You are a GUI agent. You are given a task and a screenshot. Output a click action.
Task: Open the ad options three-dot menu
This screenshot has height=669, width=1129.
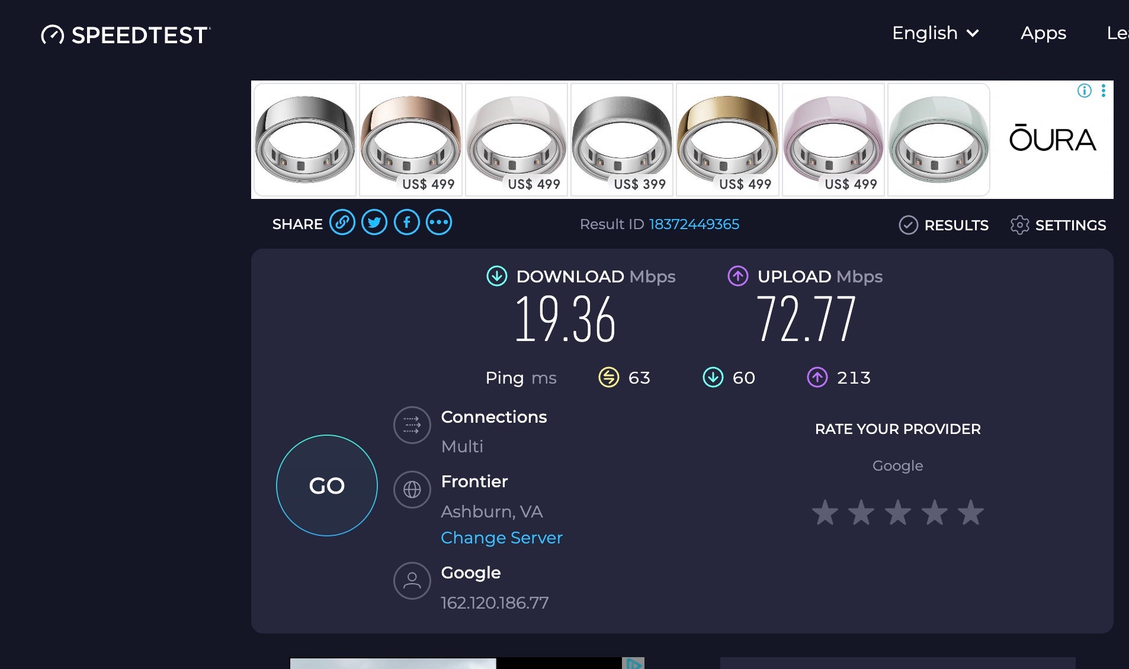pyautogui.click(x=1104, y=91)
